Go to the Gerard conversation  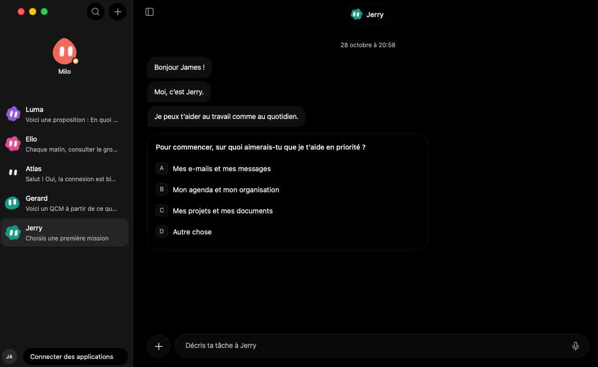click(65, 203)
